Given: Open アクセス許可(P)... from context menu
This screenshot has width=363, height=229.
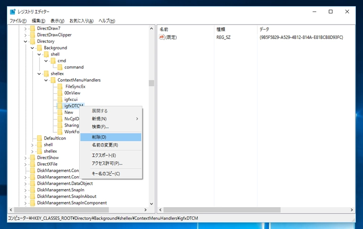Looking at the screenshot, I should [x=111, y=163].
